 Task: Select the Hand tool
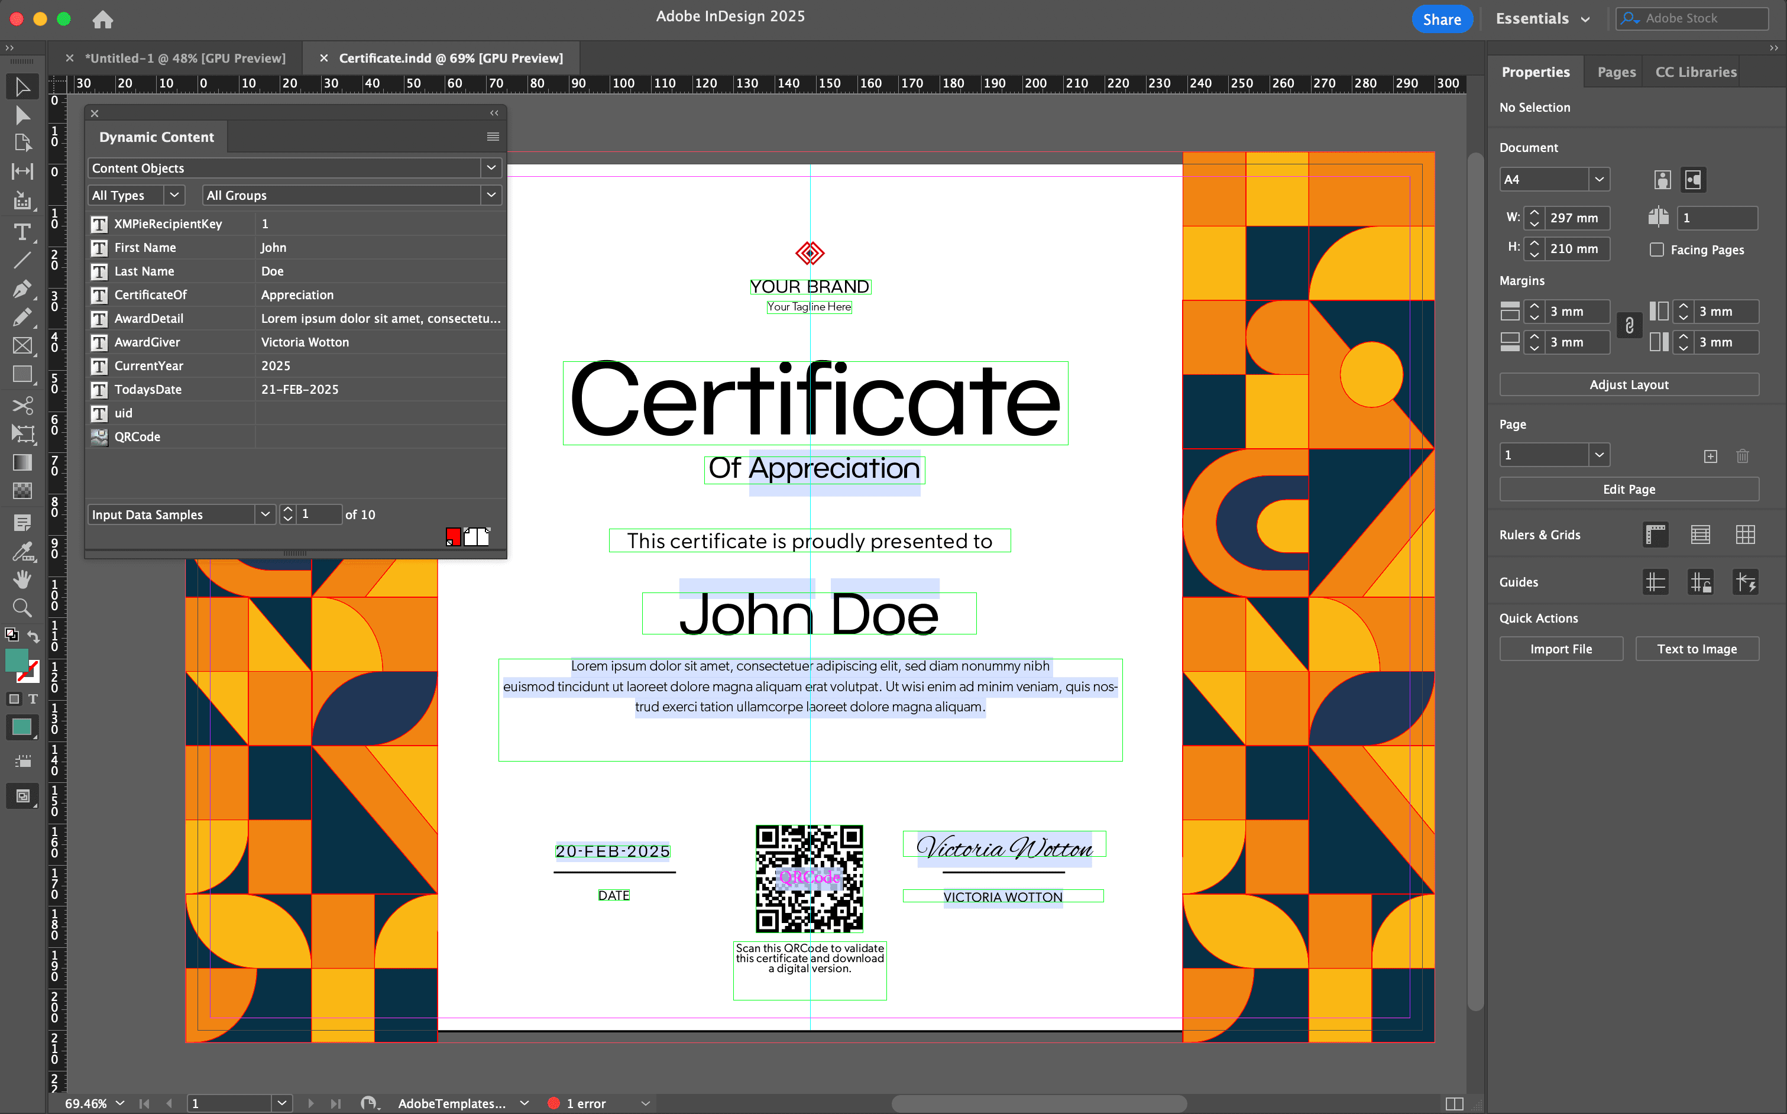coord(22,579)
